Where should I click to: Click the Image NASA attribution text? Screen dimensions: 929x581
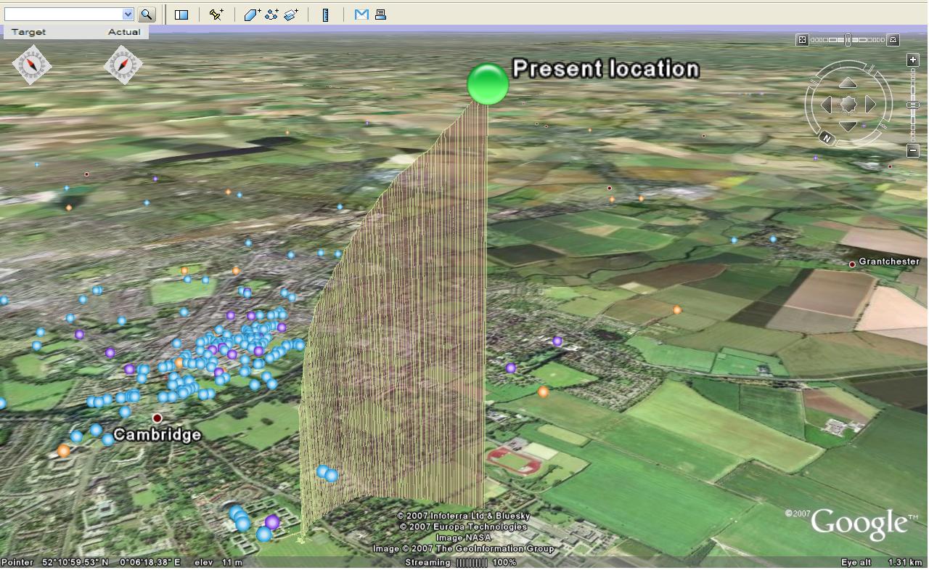coord(463,537)
